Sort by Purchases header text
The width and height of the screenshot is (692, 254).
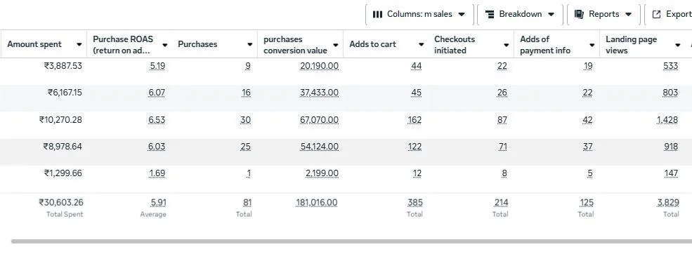197,44
